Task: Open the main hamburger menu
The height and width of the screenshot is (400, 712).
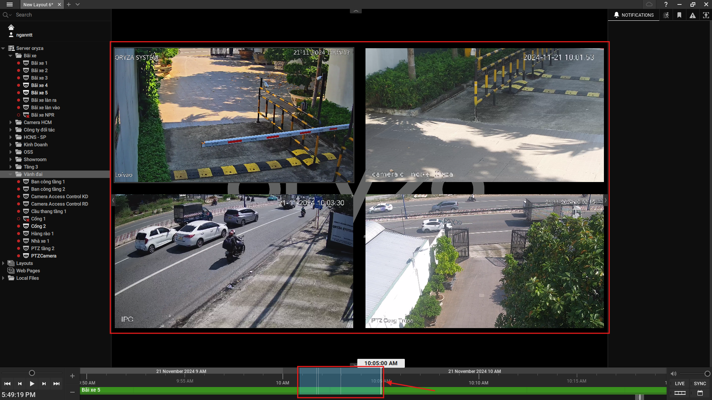Action: (x=10, y=4)
